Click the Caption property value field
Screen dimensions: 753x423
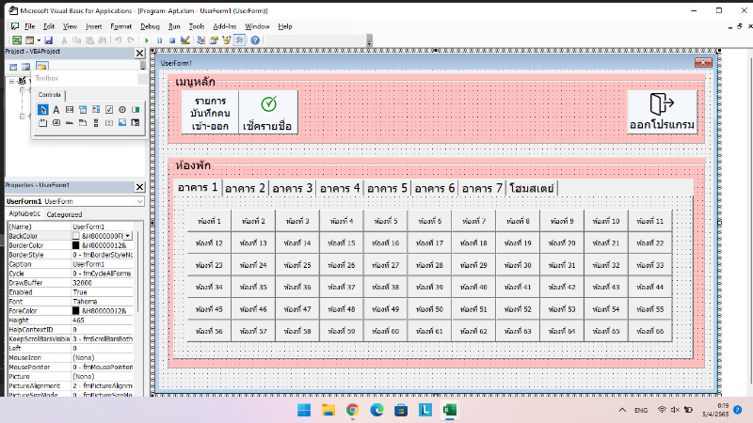[x=104, y=264]
